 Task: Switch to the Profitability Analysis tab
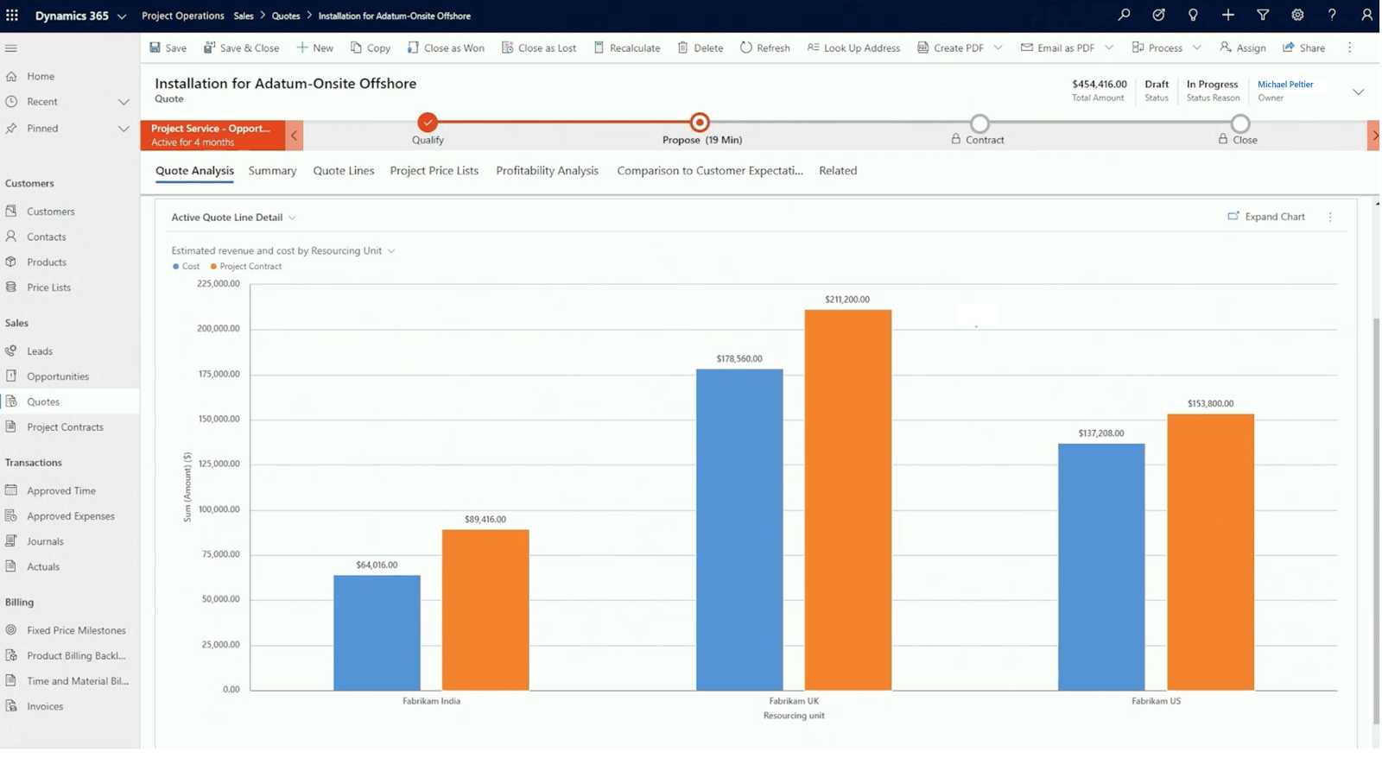point(547,170)
